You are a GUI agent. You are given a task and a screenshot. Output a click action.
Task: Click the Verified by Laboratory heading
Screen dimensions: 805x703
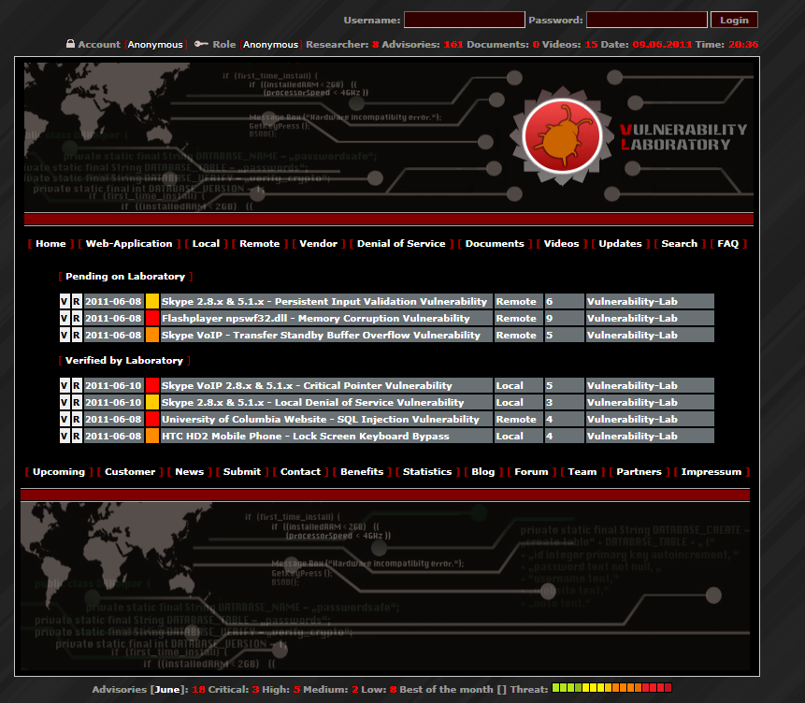124,361
